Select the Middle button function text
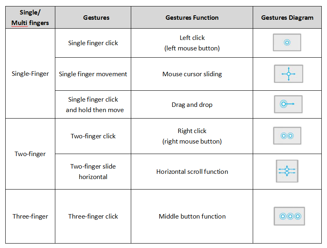Viewport: 327px width, 248px height. (192, 217)
